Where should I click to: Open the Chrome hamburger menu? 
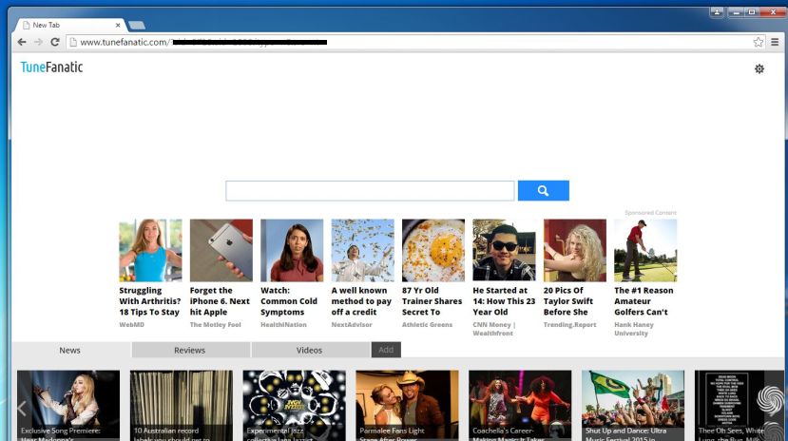[775, 42]
